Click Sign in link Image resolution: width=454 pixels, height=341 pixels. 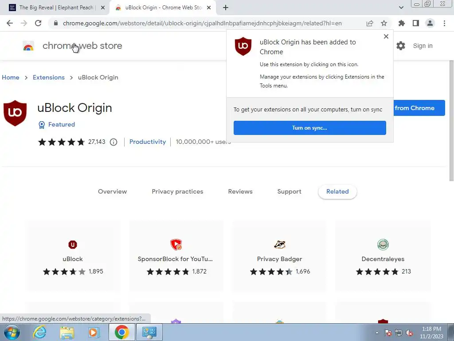click(x=423, y=46)
